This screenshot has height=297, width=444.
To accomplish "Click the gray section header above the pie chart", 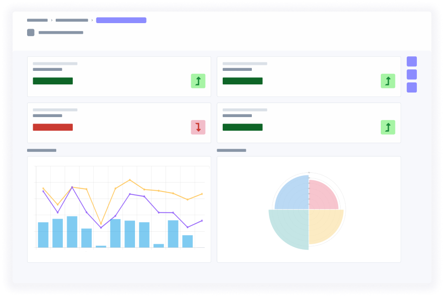I will (x=231, y=149).
